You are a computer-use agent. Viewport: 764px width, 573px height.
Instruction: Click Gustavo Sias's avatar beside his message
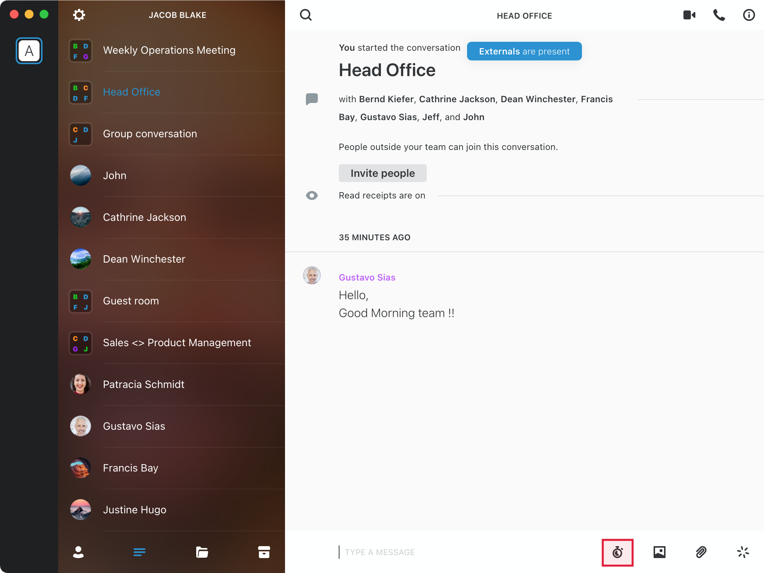[x=312, y=275]
